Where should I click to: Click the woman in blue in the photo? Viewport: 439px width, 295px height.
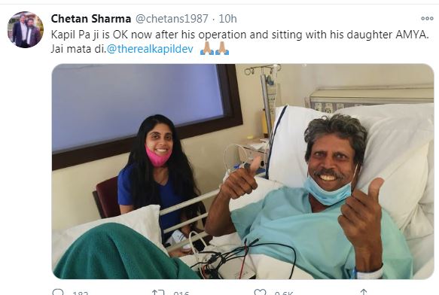[157, 176]
